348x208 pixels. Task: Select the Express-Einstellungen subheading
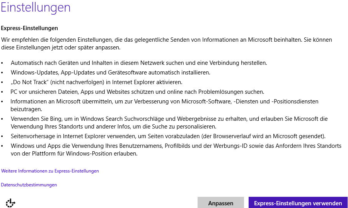(x=29, y=28)
